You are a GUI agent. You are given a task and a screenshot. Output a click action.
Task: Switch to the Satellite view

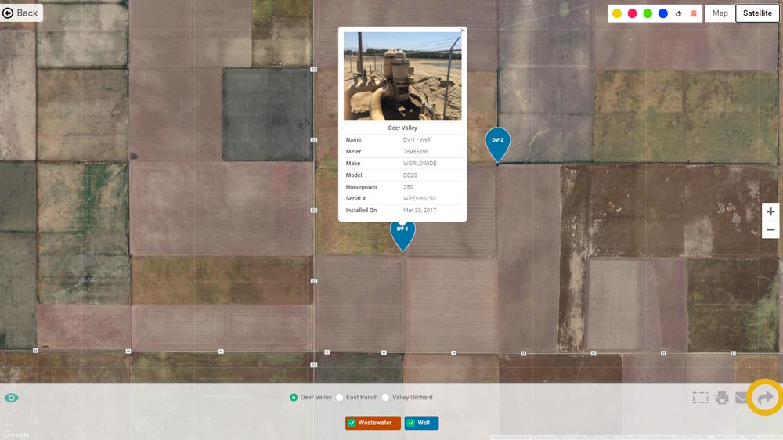click(757, 13)
